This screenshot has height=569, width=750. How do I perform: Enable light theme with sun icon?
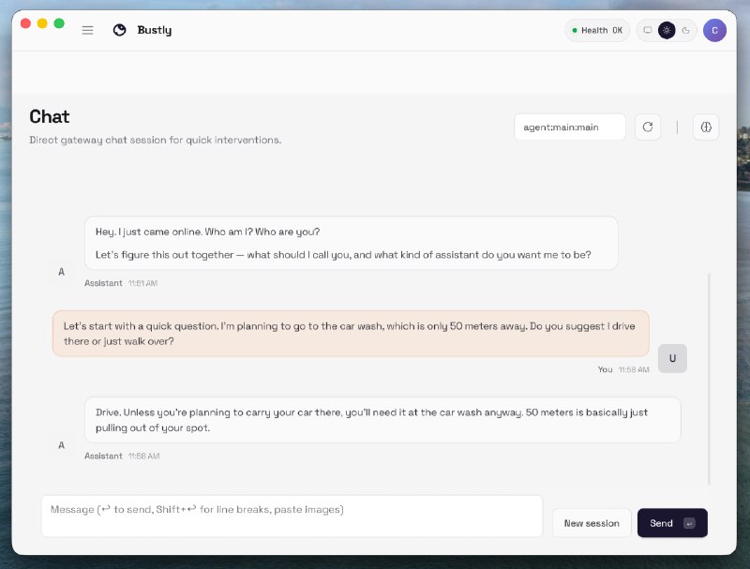click(x=667, y=30)
